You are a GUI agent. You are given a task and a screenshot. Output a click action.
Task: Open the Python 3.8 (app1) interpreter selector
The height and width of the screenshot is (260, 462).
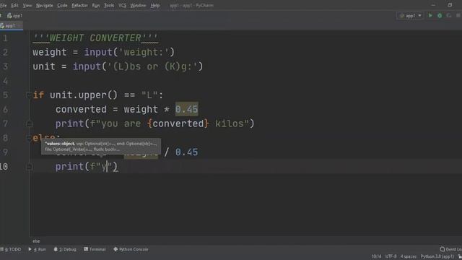pos(437,256)
